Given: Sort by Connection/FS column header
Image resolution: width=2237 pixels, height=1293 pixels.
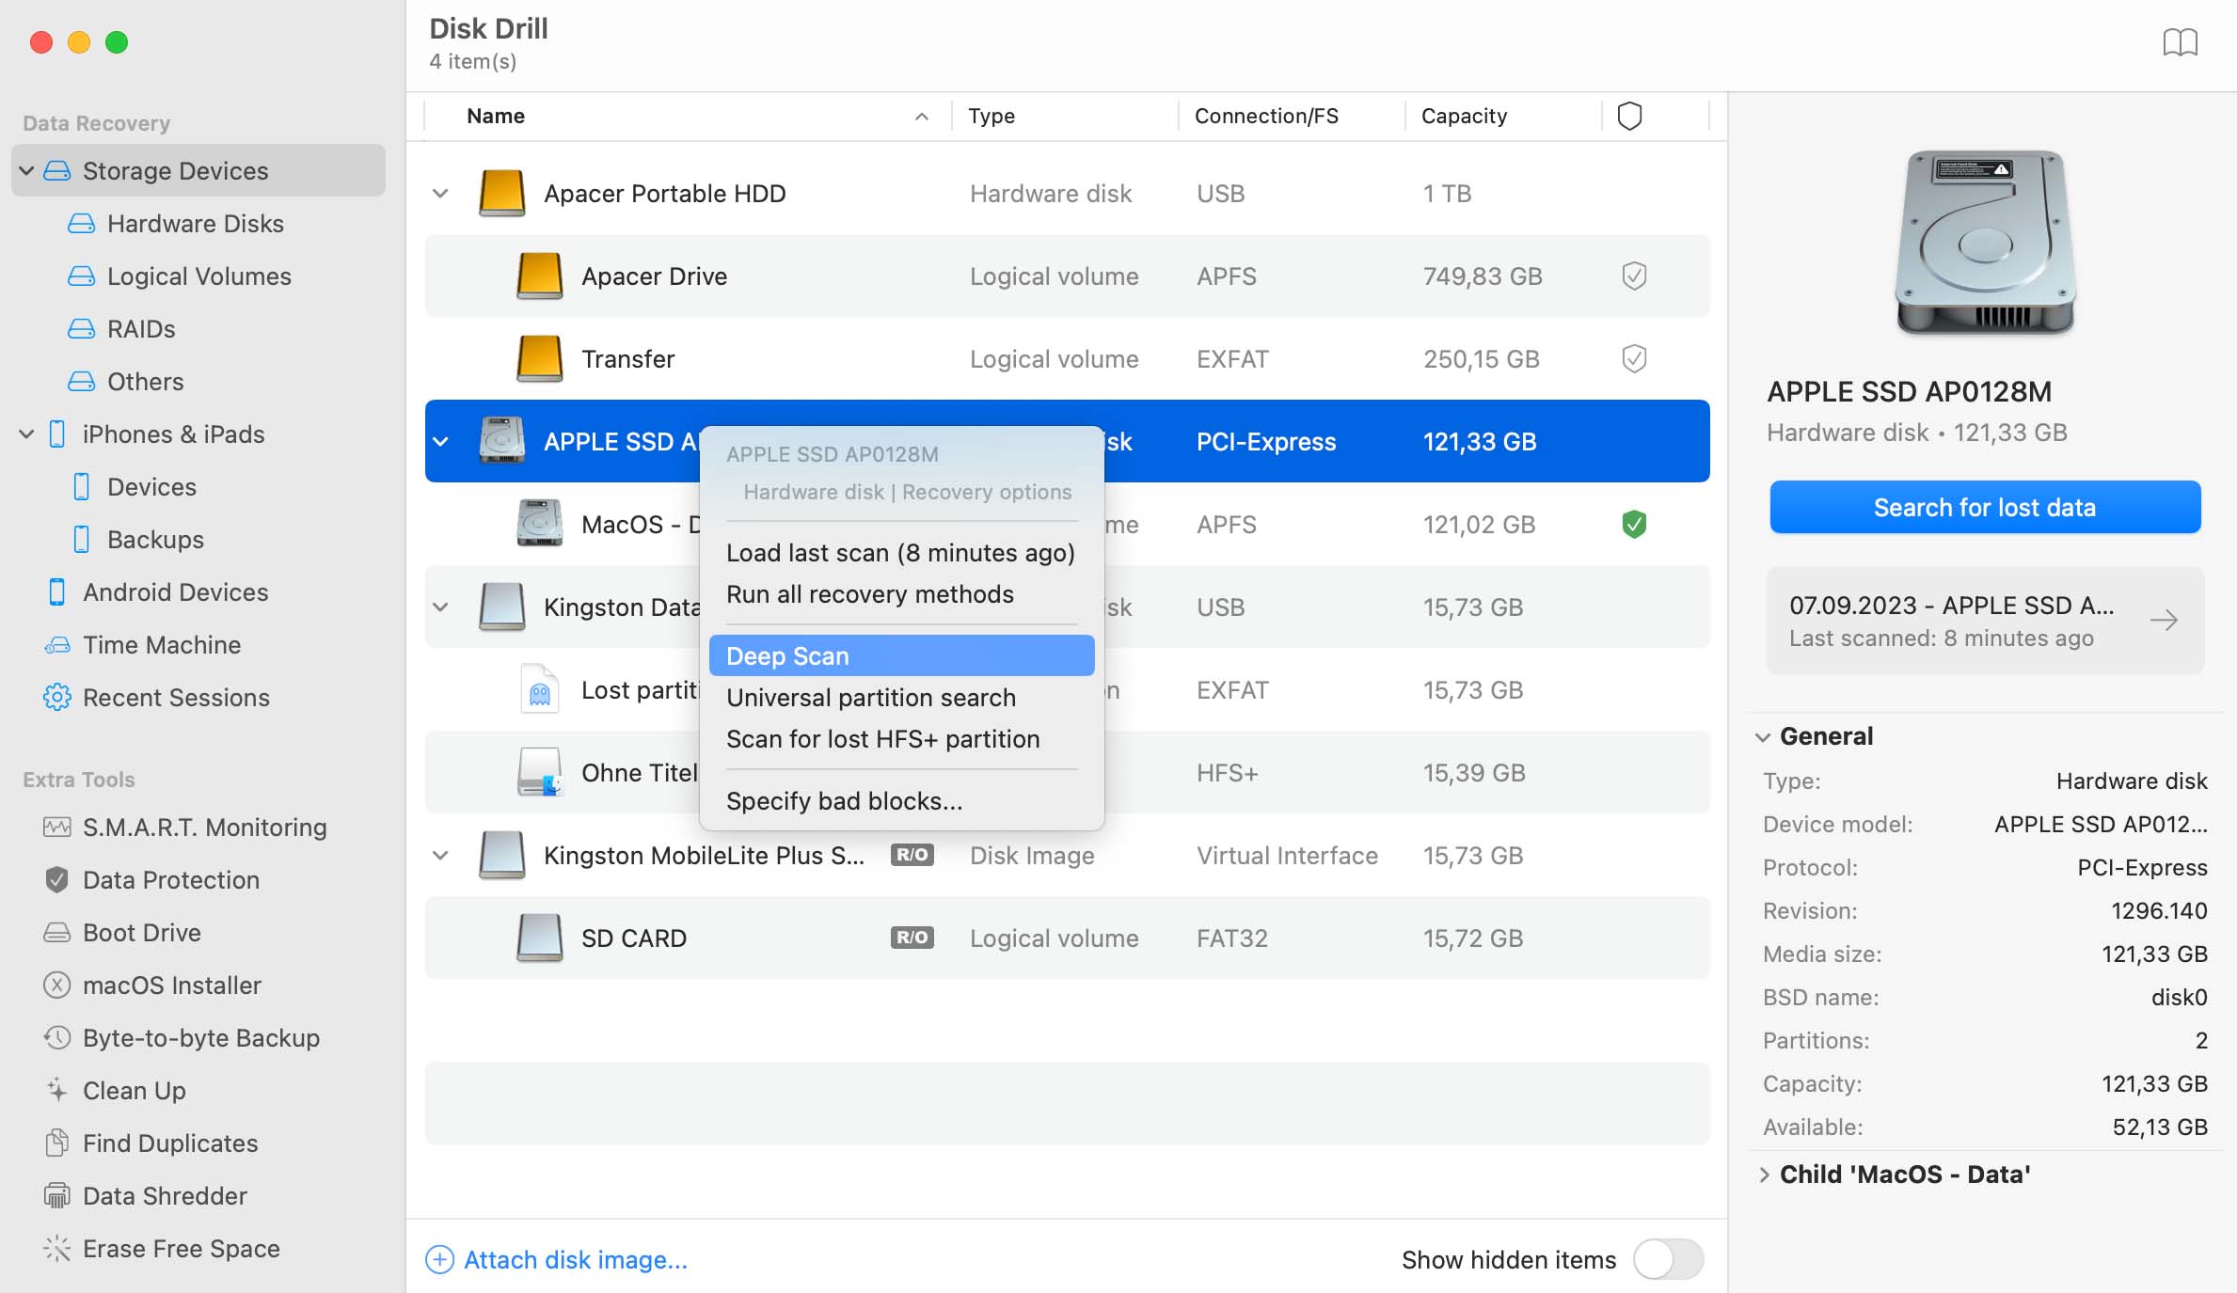Looking at the screenshot, I should point(1292,116).
